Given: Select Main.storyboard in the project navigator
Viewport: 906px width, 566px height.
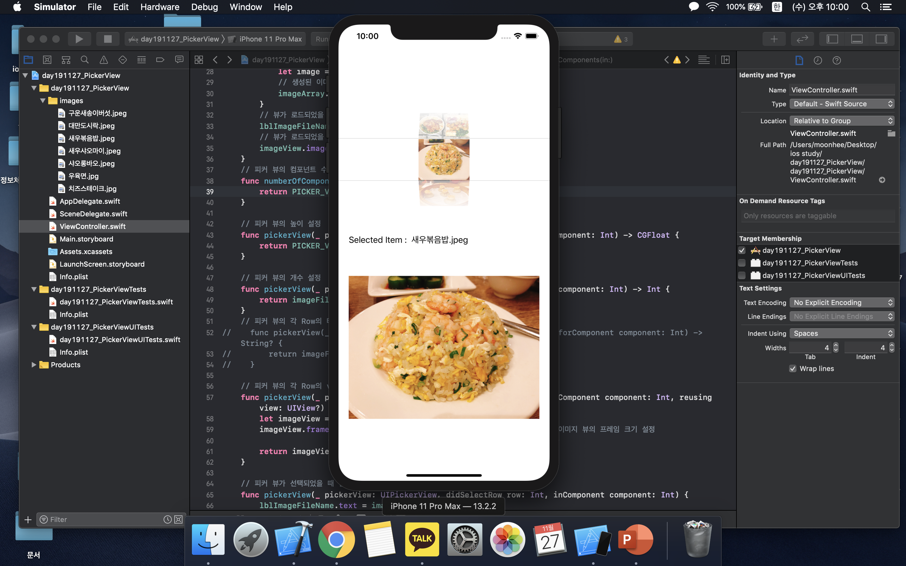Looking at the screenshot, I should (86, 239).
